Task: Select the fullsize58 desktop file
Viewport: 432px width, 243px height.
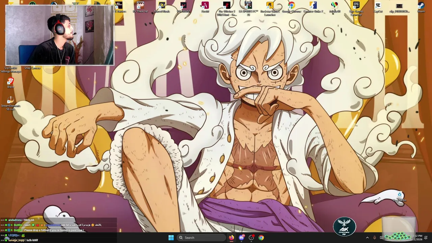Action: (334, 7)
